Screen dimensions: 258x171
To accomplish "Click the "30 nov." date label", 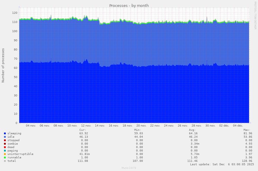I will (210, 126).
